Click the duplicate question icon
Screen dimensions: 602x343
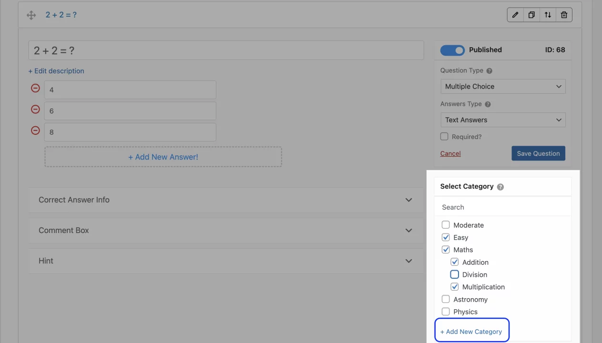[x=531, y=15]
